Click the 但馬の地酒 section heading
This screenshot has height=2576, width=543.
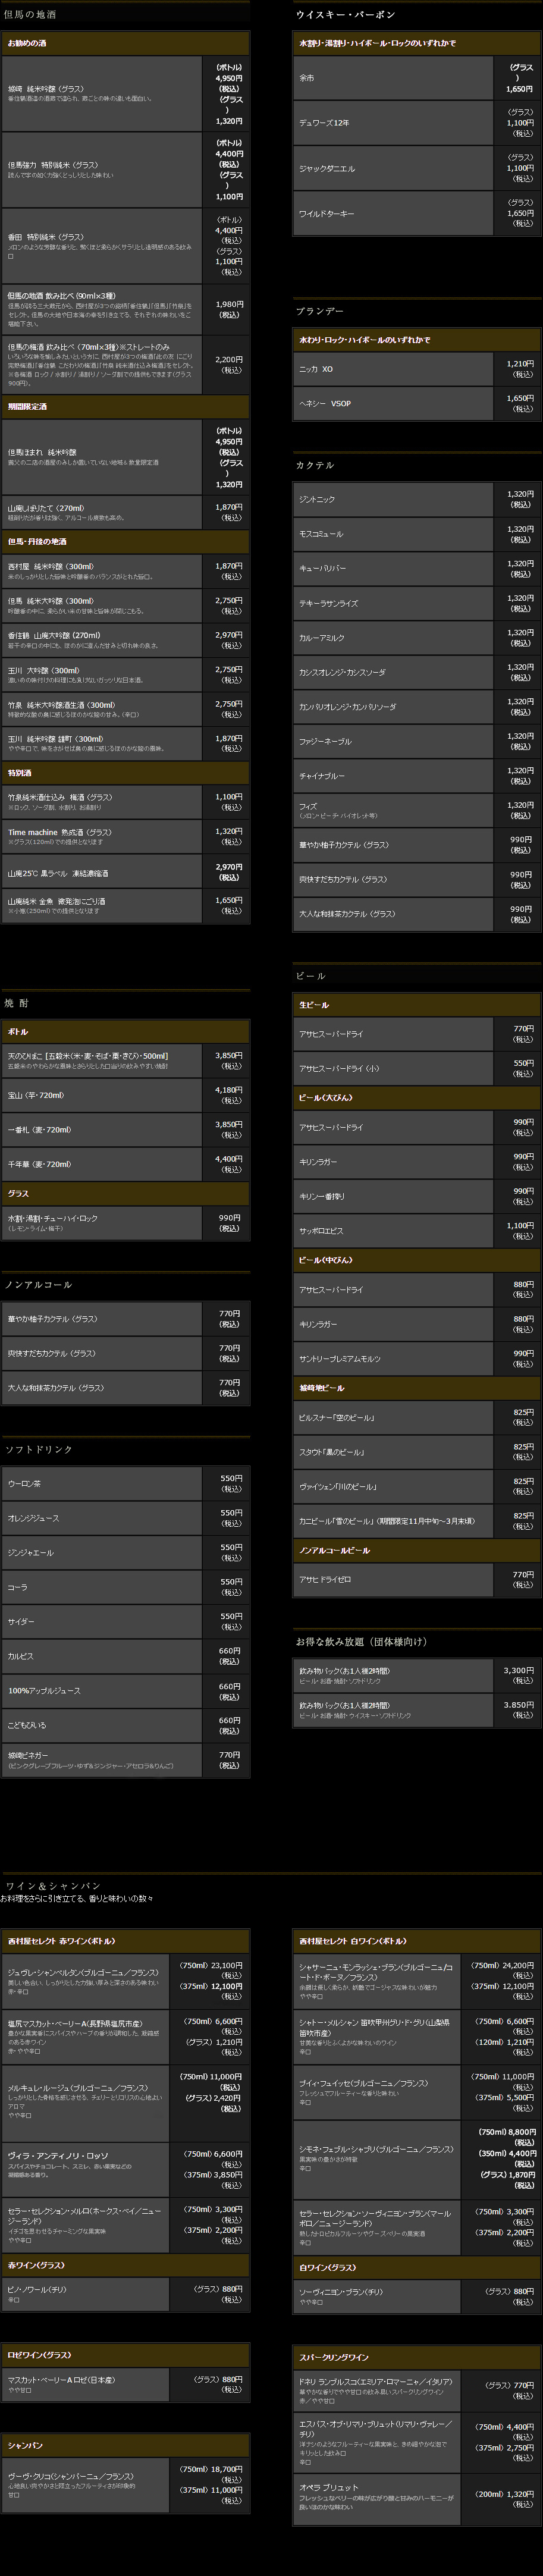[x=30, y=15]
